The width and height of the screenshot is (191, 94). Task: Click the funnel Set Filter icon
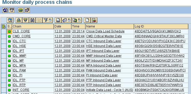point(46,20)
